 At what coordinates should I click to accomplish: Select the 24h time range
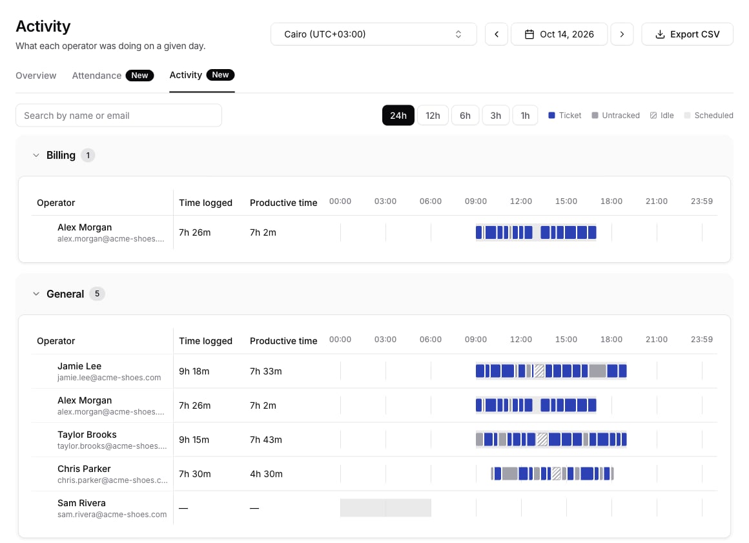398,116
